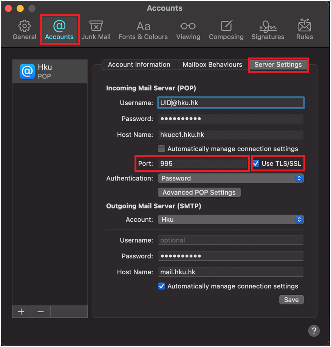Switch to the Account Information tab
Screen dimensions: 331x347
[138, 64]
